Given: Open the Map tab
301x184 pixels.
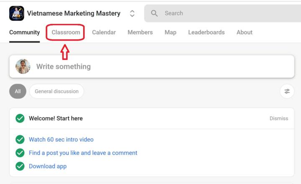Looking at the screenshot, I should 171,32.
